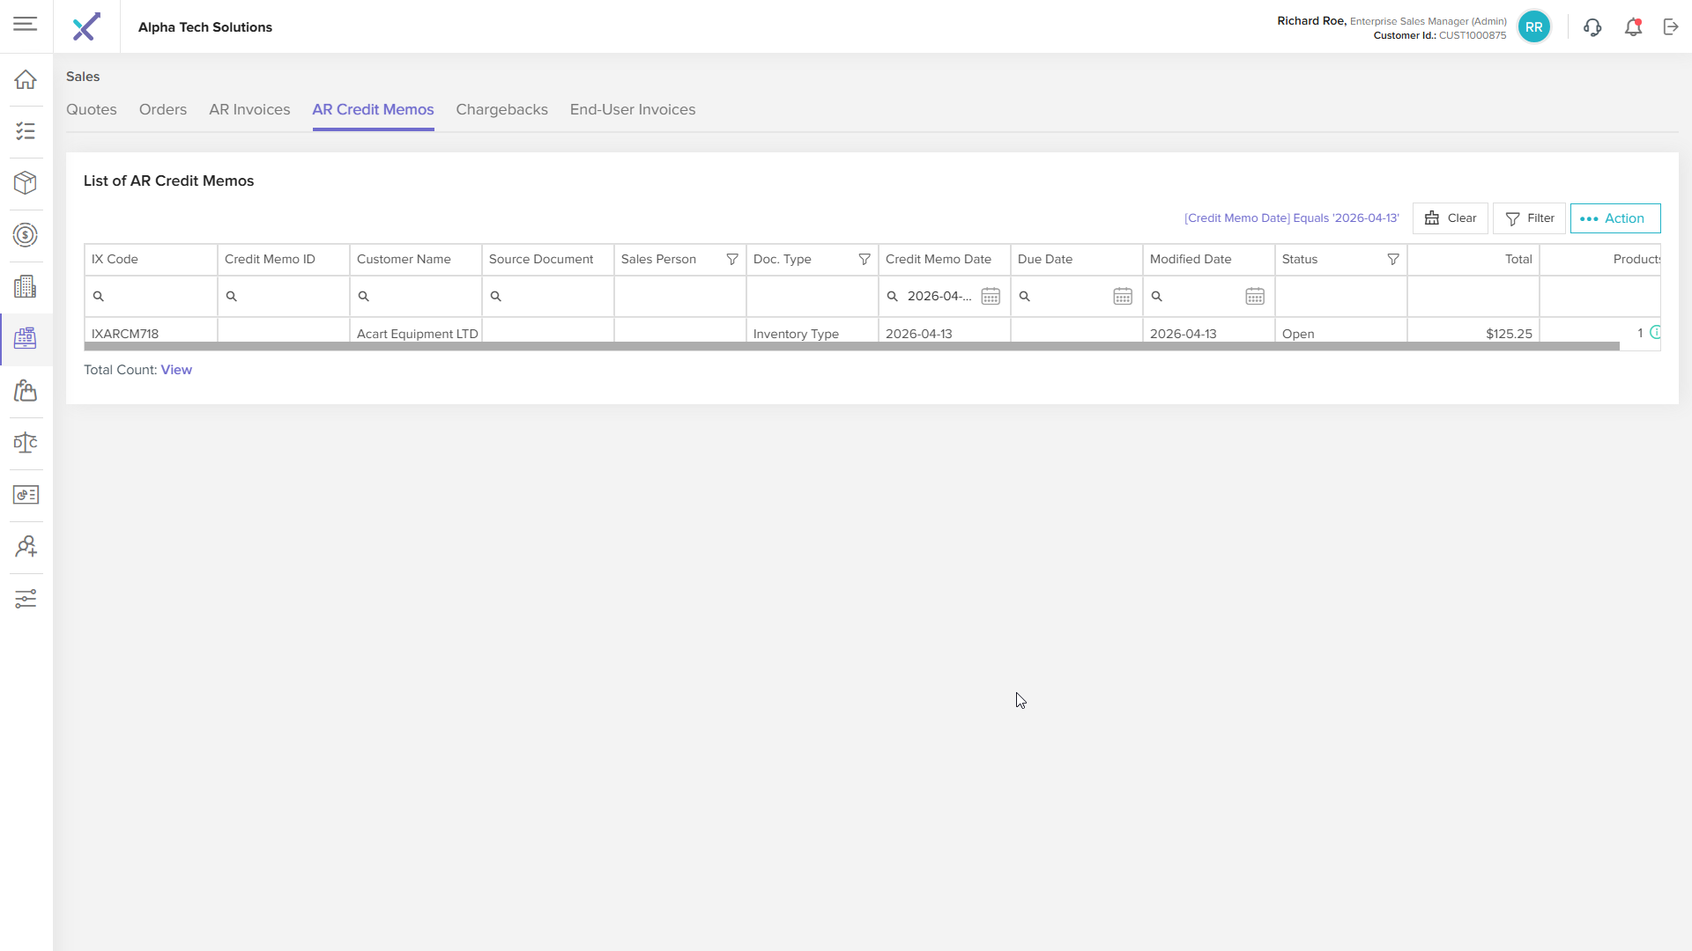The width and height of the screenshot is (1692, 951).
Task: Open the balance scale sidebar icon
Action: [x=26, y=443]
